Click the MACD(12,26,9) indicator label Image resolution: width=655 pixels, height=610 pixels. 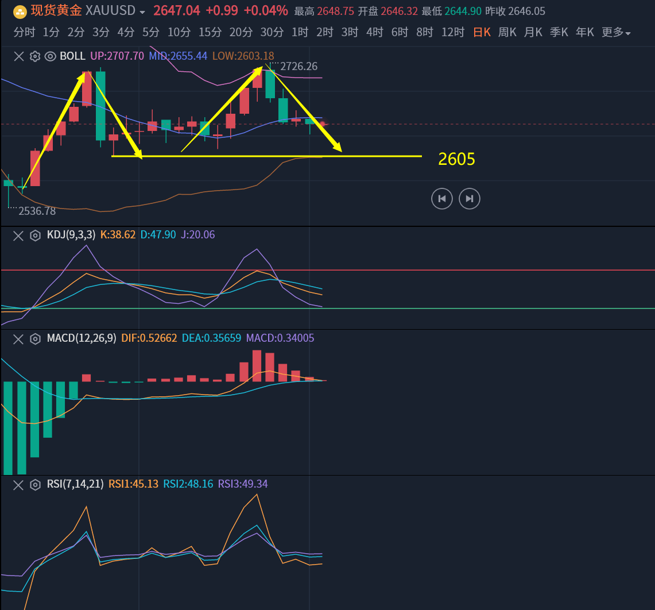click(82, 338)
